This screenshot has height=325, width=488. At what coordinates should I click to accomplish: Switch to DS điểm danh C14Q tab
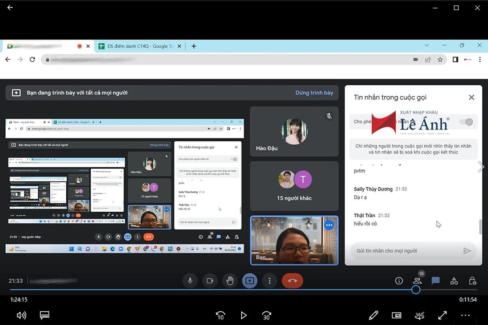137,46
